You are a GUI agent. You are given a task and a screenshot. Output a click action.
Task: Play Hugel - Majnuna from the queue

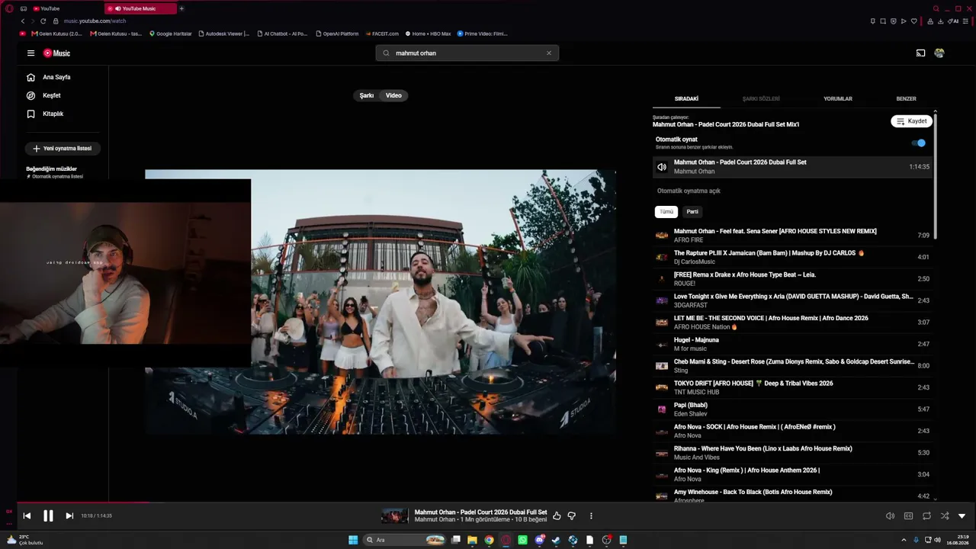(792, 344)
